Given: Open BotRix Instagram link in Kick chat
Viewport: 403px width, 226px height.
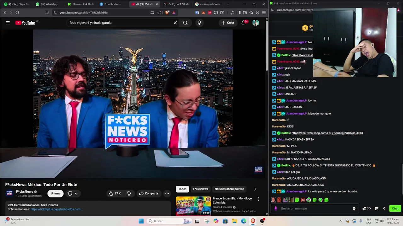Looking at the screenshot, I should [302, 55].
